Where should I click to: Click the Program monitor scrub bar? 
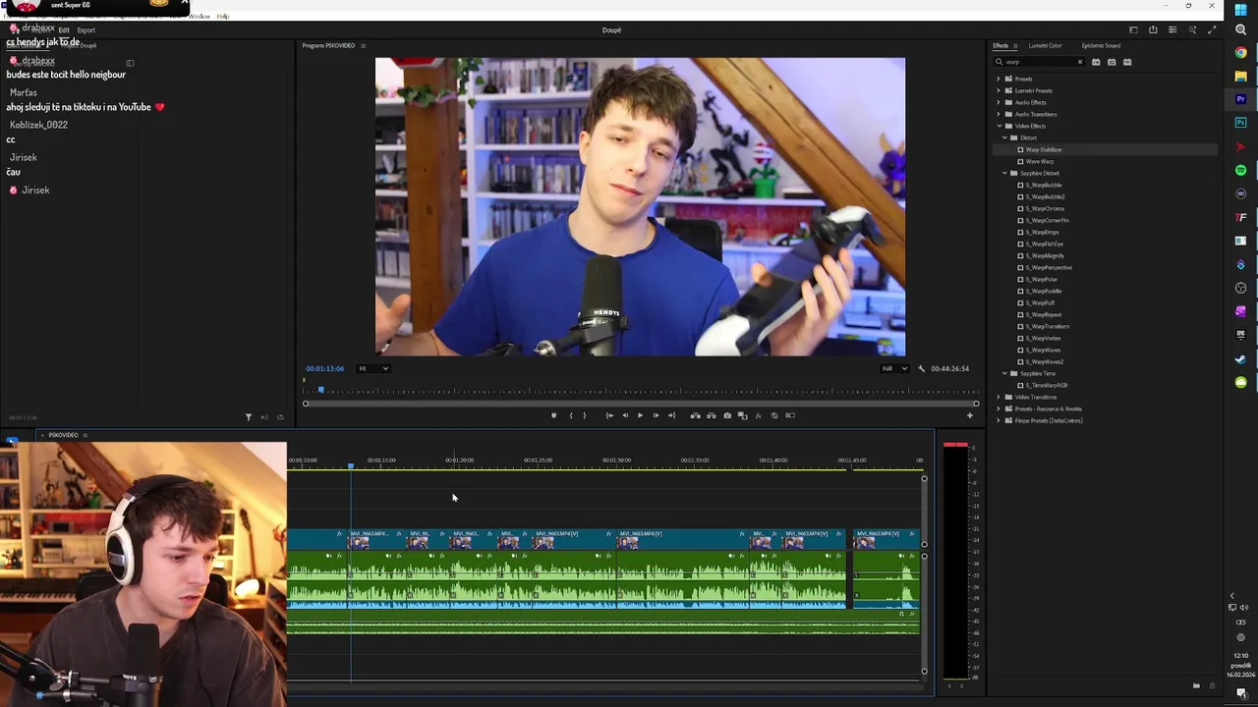click(640, 391)
